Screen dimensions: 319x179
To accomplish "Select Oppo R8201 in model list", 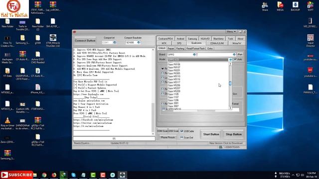I will pos(174,71).
